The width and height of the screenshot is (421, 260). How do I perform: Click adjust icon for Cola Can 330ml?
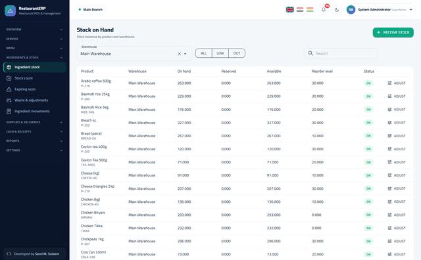click(x=389, y=254)
